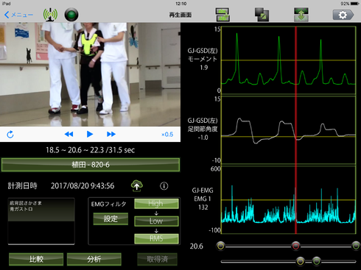
Task: Show measurement info with the i icon
Action: 164,186
